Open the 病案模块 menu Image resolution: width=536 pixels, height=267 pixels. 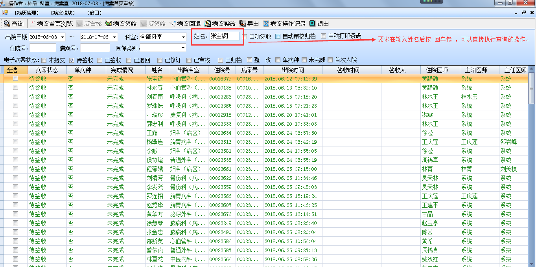(64, 13)
